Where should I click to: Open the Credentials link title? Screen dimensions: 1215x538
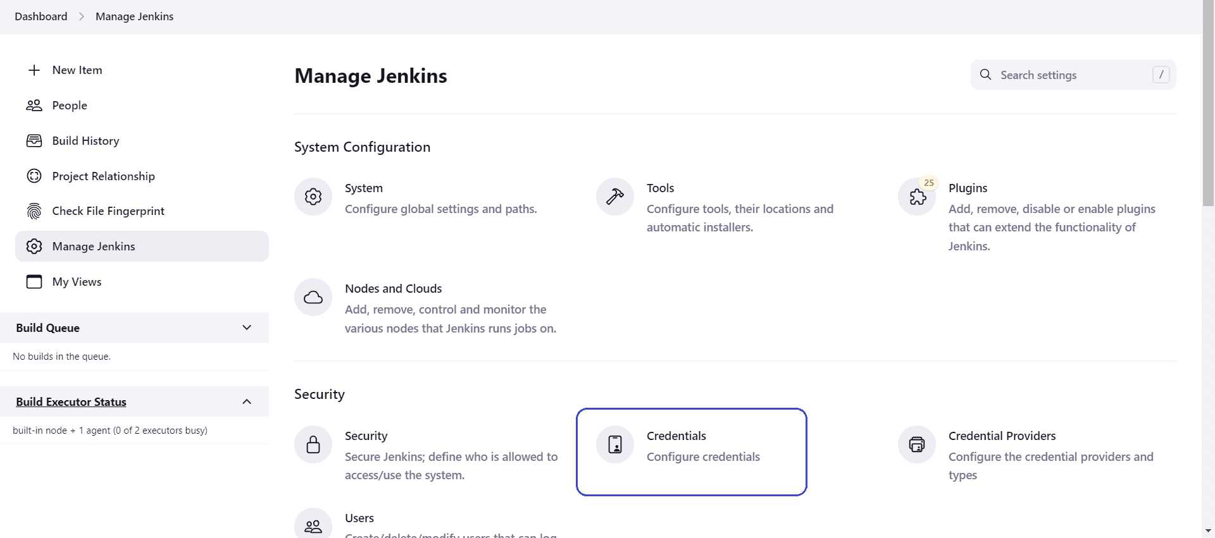pyautogui.click(x=676, y=436)
